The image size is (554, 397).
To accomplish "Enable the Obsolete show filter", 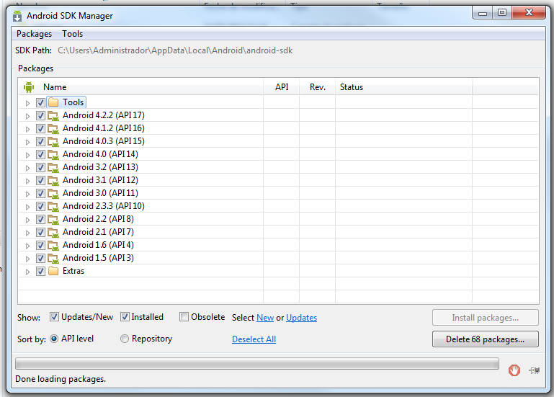I will click(184, 317).
